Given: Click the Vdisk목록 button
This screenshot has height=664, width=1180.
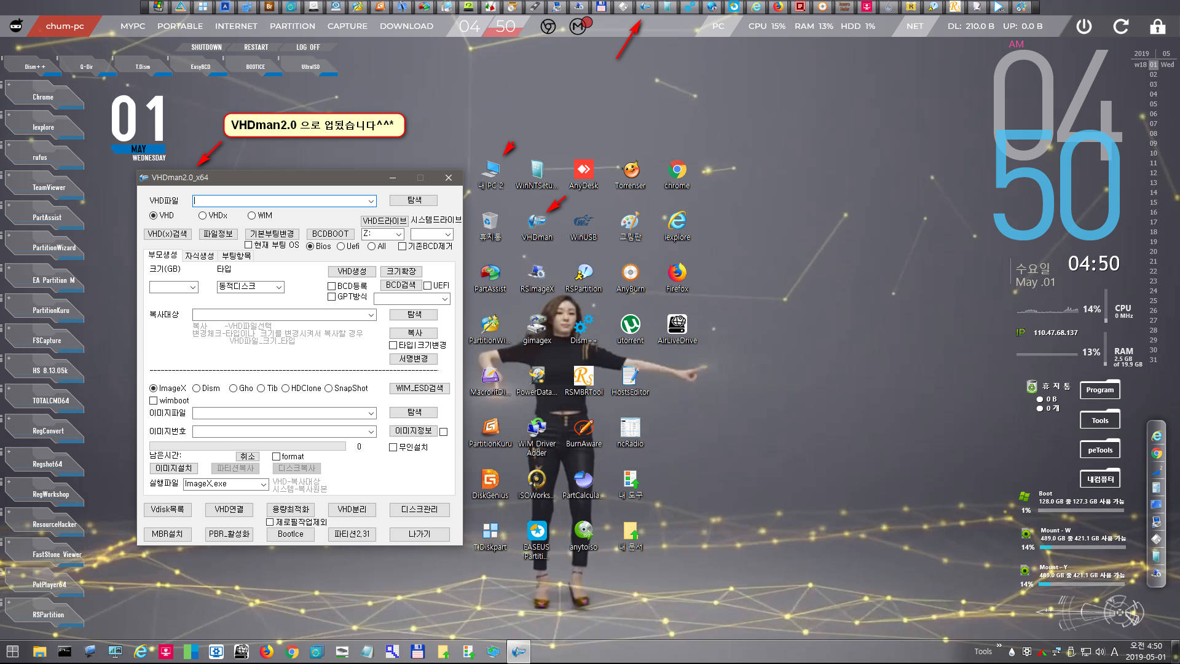Looking at the screenshot, I should pos(167,509).
